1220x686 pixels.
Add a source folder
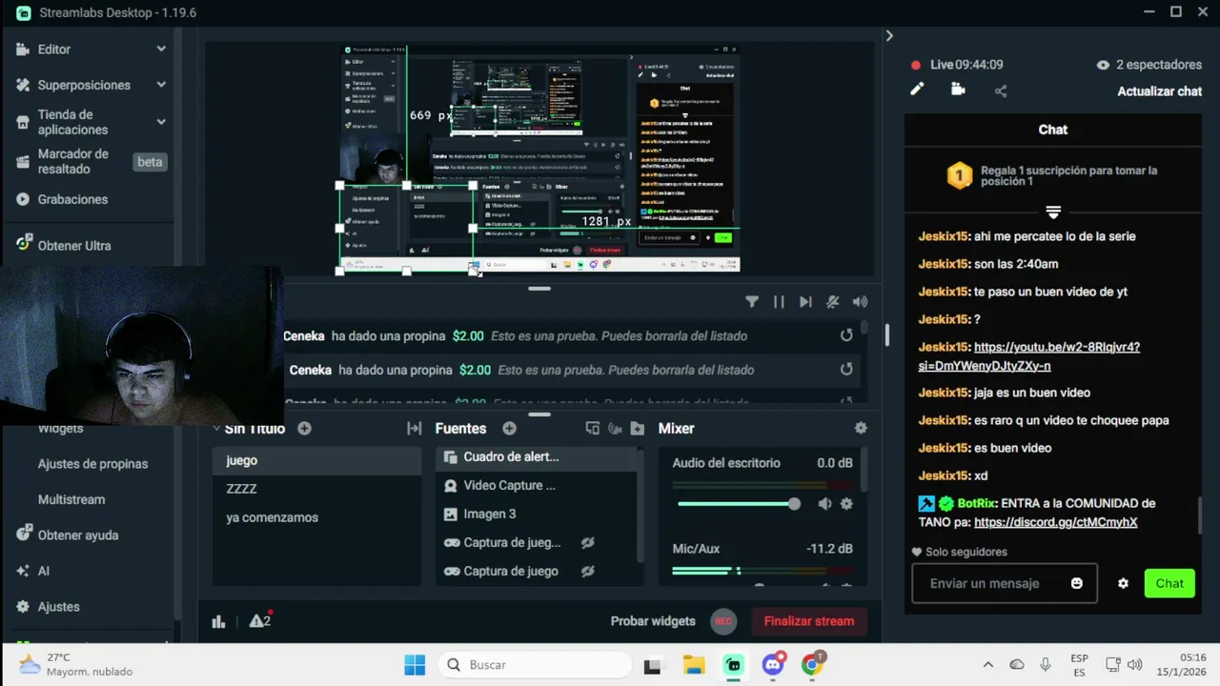click(638, 429)
